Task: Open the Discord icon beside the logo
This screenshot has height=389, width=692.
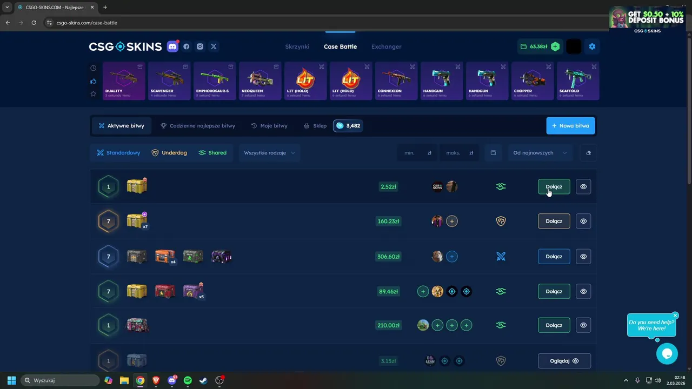Action: click(x=172, y=46)
